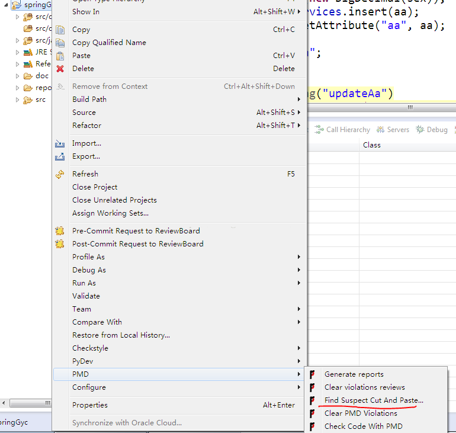Expand the Referenced libraries node

pos(17,64)
